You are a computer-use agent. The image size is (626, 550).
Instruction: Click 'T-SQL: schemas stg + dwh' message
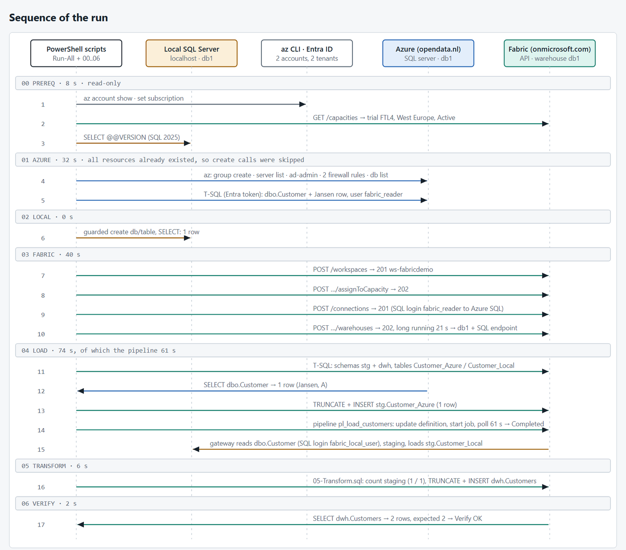click(x=414, y=365)
